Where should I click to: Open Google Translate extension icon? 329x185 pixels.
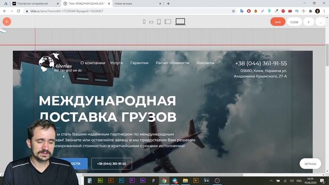click(x=242, y=11)
